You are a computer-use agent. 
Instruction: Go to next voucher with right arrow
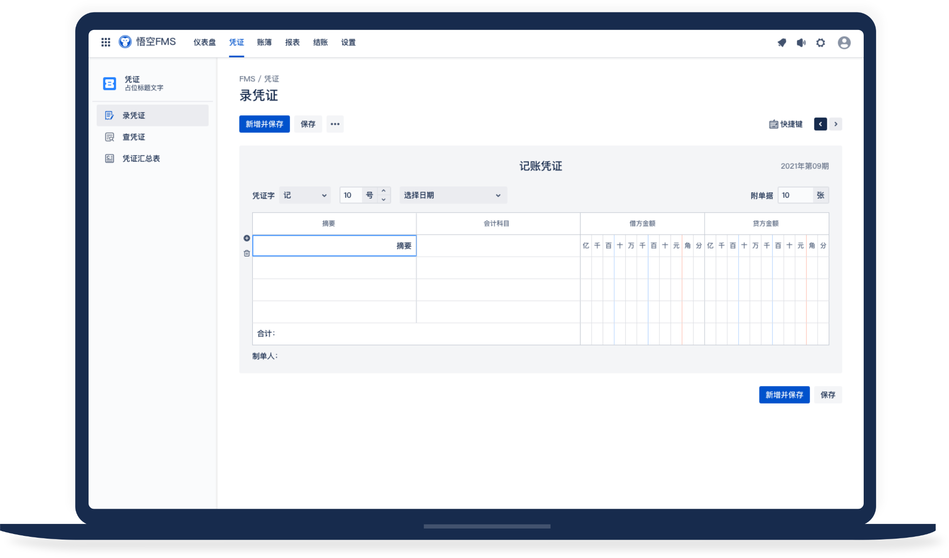click(836, 124)
